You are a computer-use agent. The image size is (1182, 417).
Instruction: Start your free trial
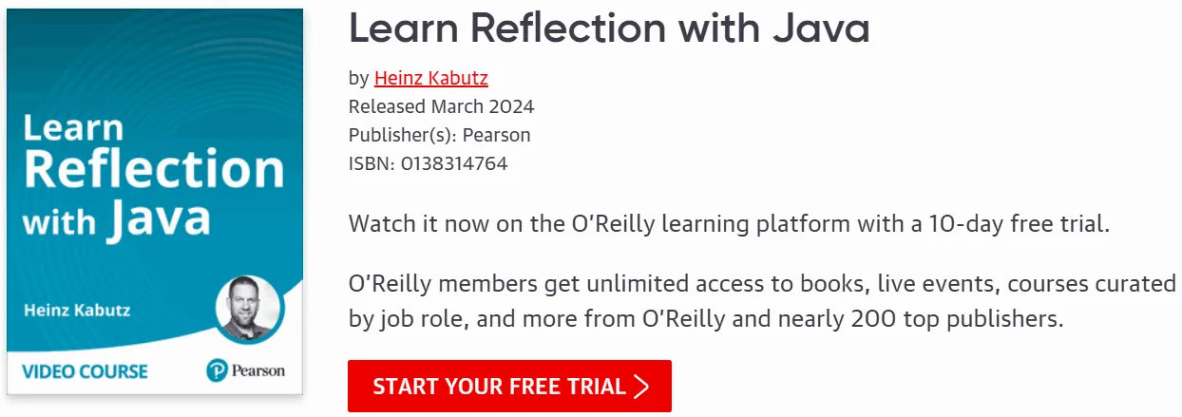tap(509, 386)
